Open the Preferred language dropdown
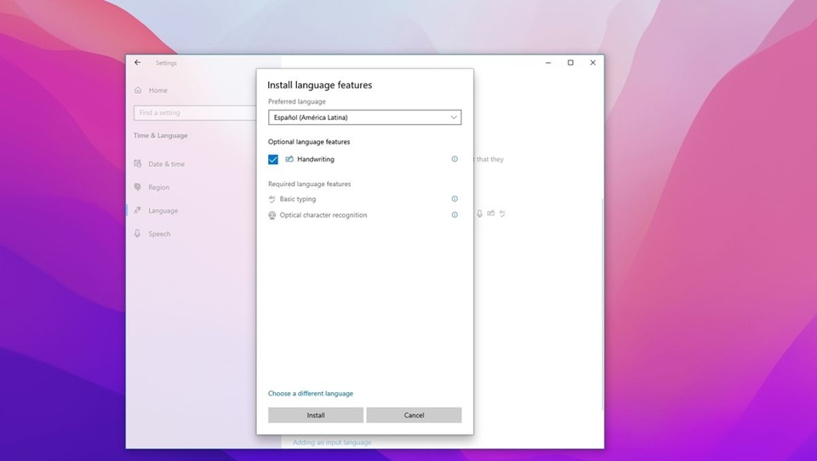Image resolution: width=817 pixels, height=461 pixels. pyautogui.click(x=364, y=117)
